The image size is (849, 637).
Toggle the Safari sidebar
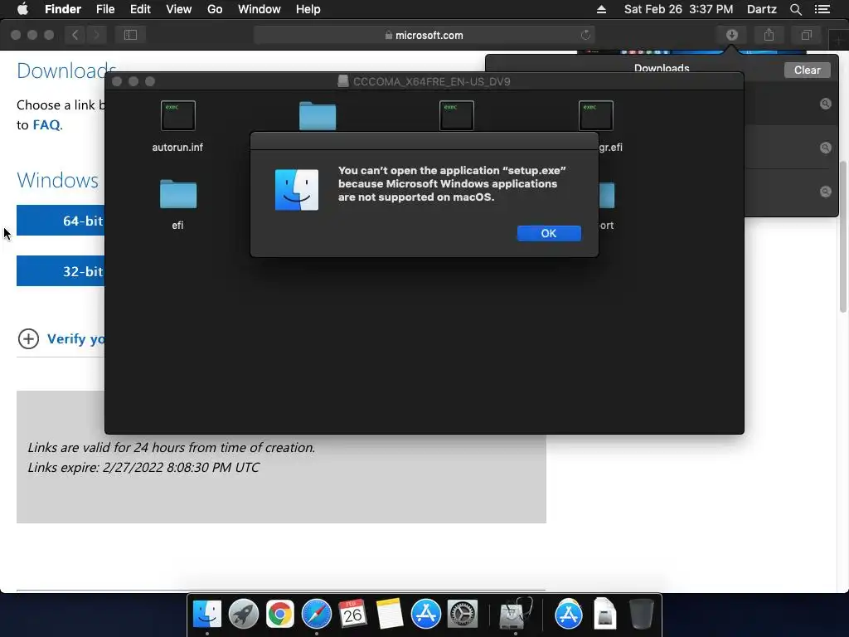pos(130,35)
